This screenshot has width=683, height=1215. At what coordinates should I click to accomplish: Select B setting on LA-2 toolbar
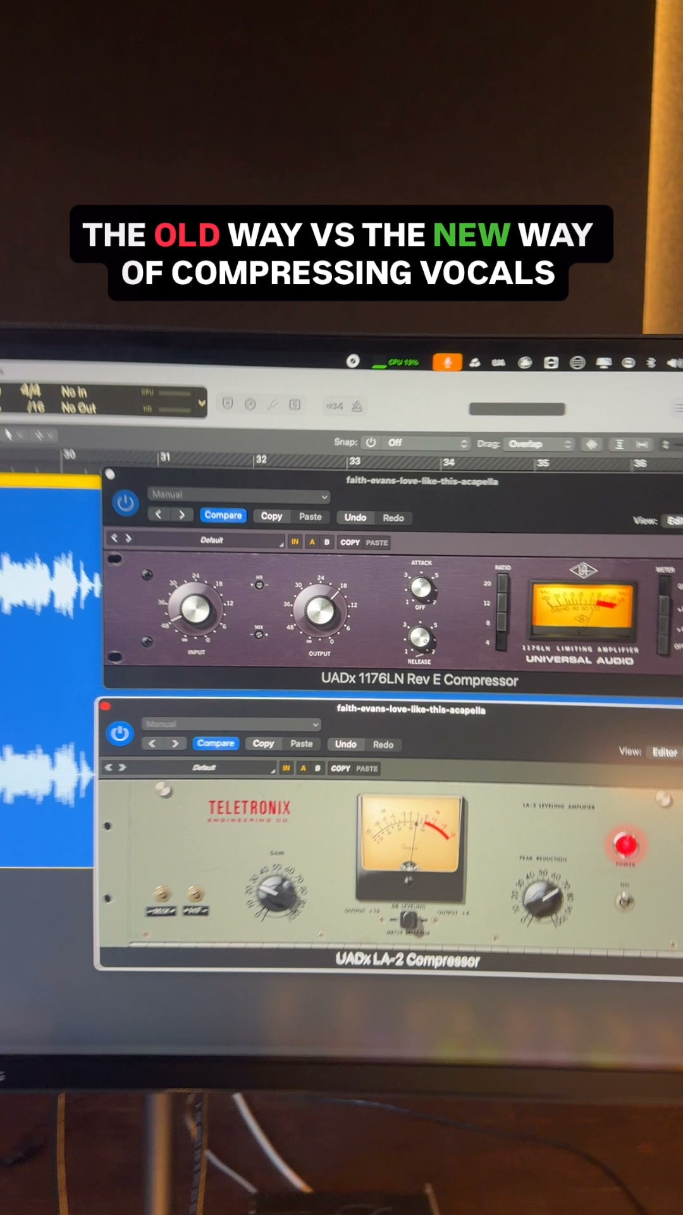click(x=317, y=769)
